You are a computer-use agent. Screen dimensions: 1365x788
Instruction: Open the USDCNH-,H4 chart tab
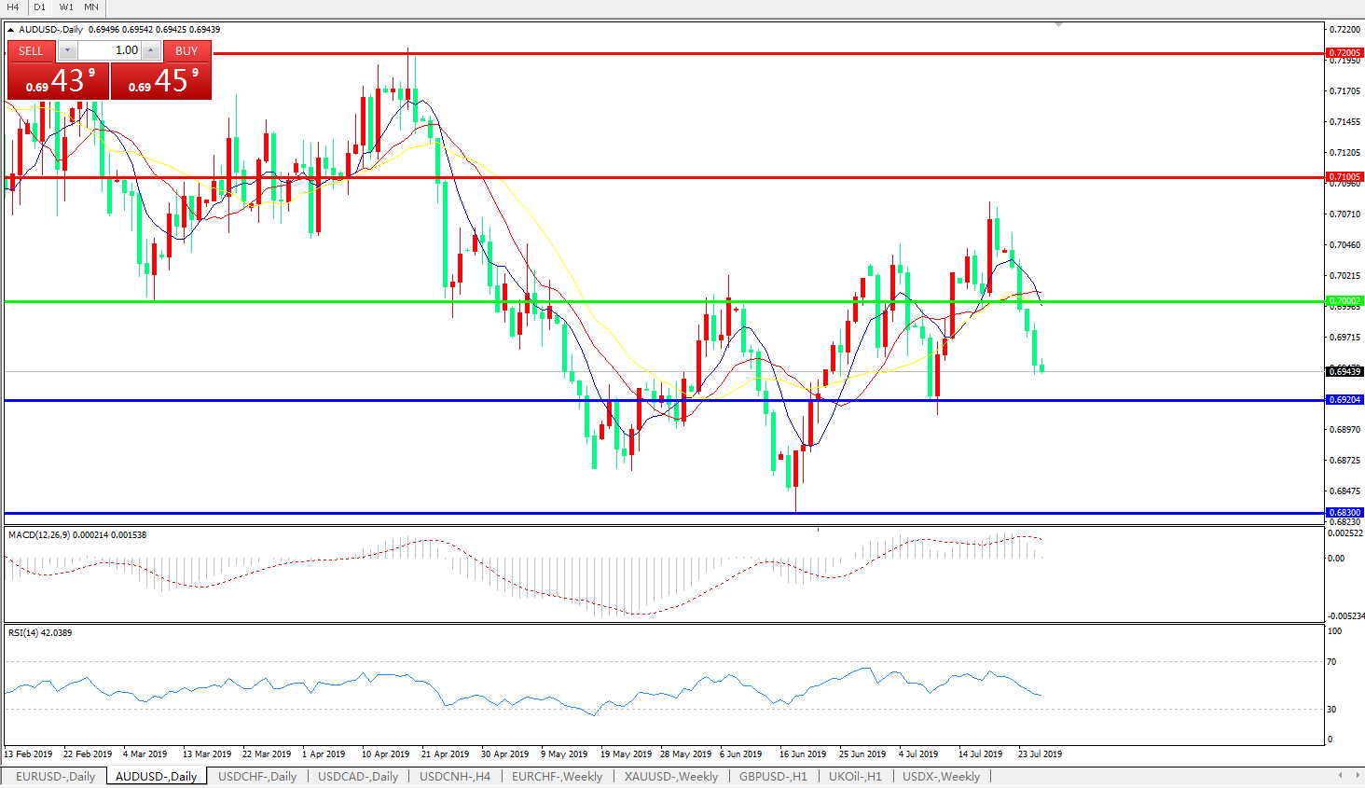(x=454, y=776)
